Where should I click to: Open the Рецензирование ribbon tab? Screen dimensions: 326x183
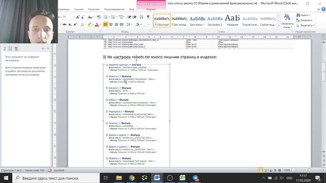(114, 9)
